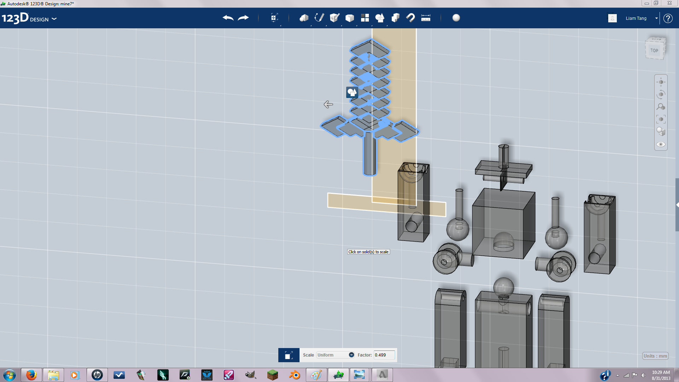Click the TOP face of view cube

(x=654, y=50)
